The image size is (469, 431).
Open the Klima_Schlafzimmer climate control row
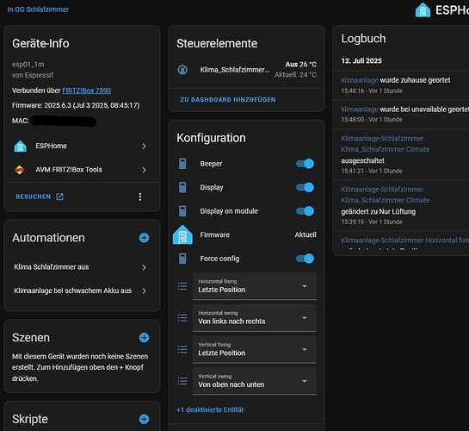(247, 70)
